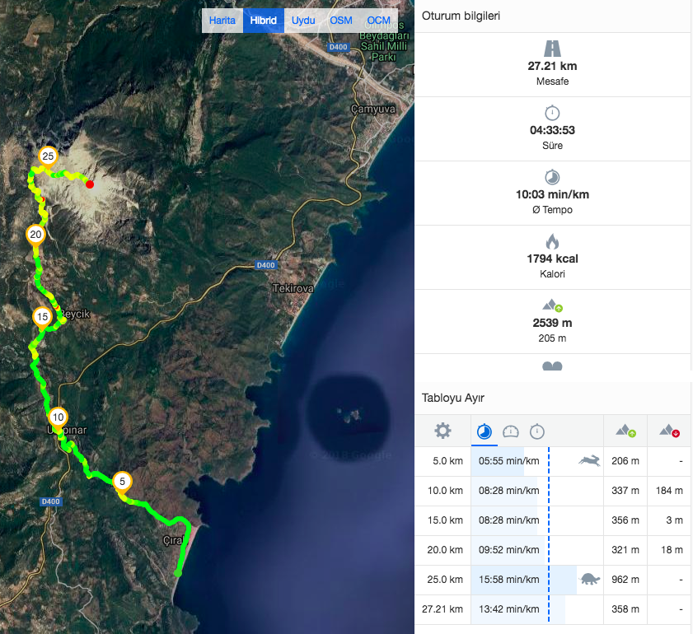The height and width of the screenshot is (634, 693).
Task: Click the green start point near Çıralı
Action: [178, 573]
